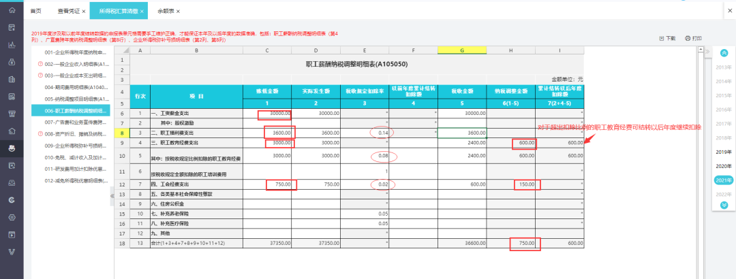The height and width of the screenshot is (279, 736).
Task: Select year 2018年
Action: point(724,138)
